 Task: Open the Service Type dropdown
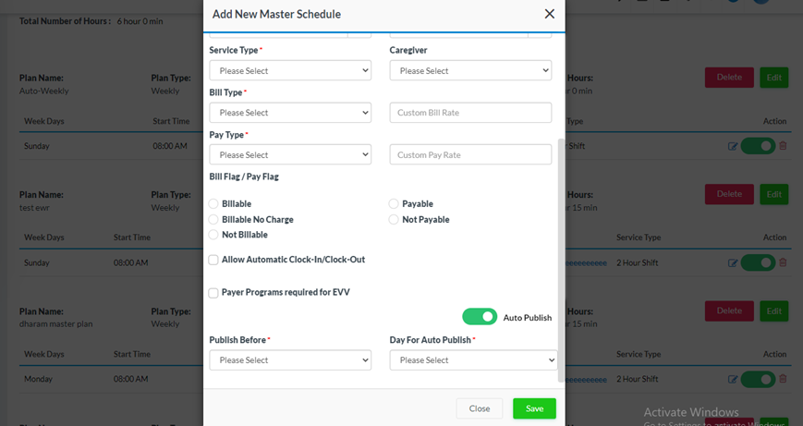pyautogui.click(x=290, y=71)
